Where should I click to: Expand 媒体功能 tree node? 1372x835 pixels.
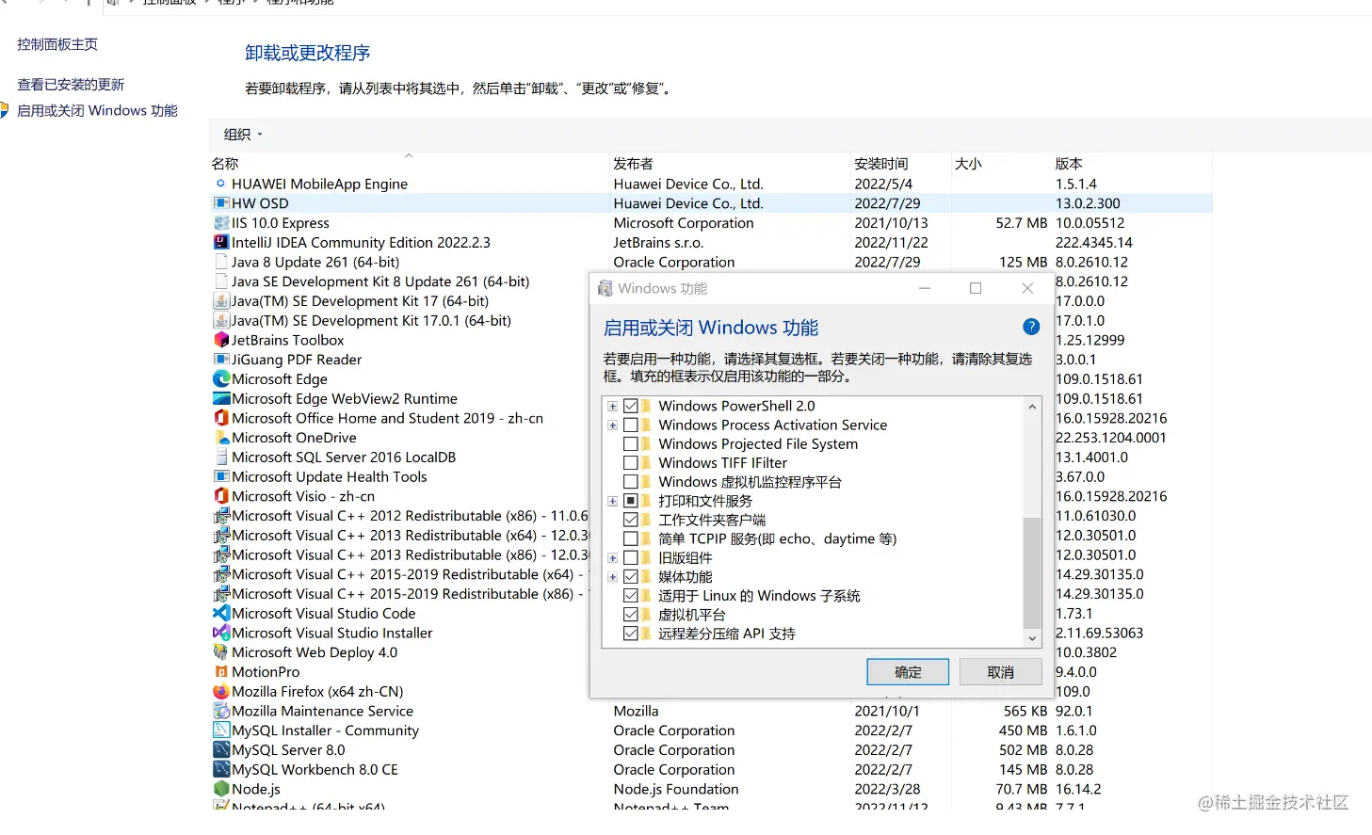[612, 576]
